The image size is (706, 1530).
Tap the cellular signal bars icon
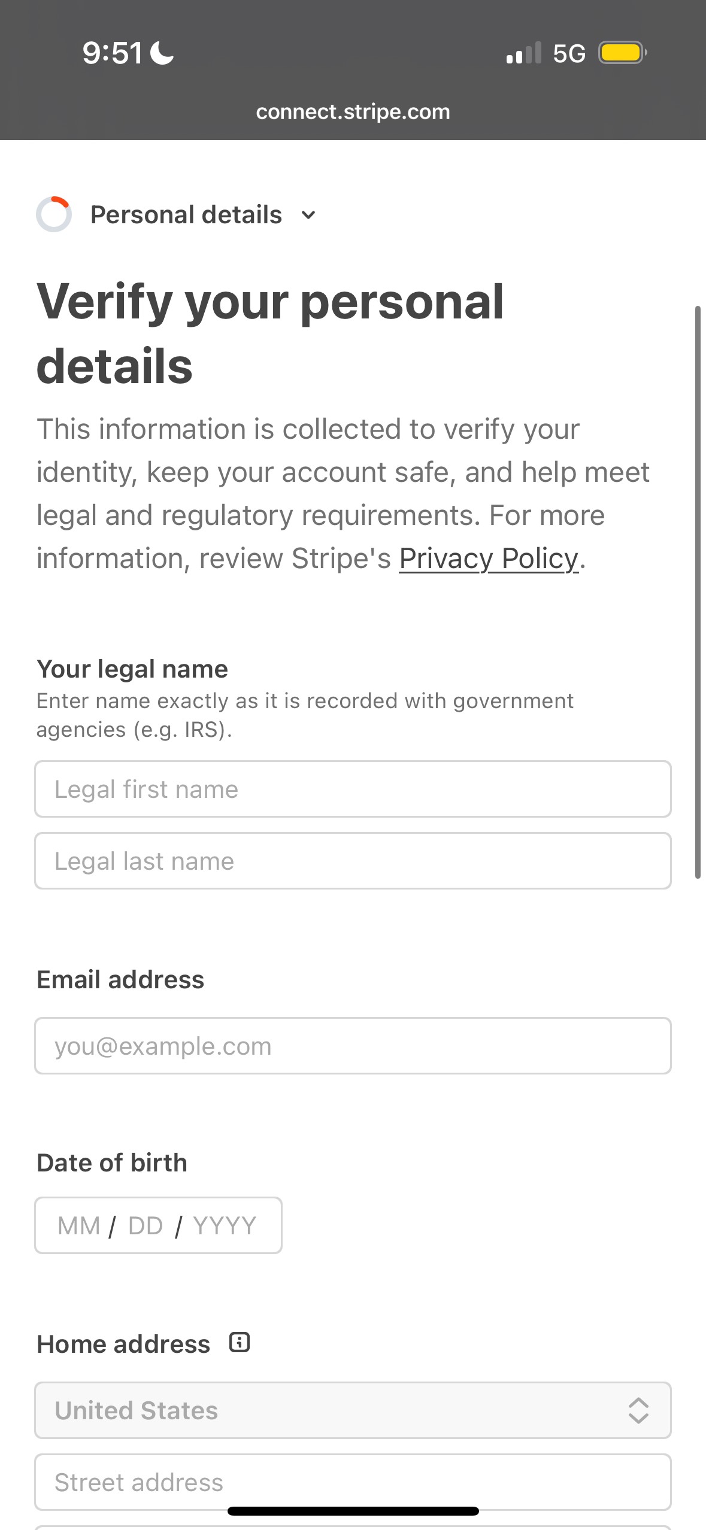[523, 53]
